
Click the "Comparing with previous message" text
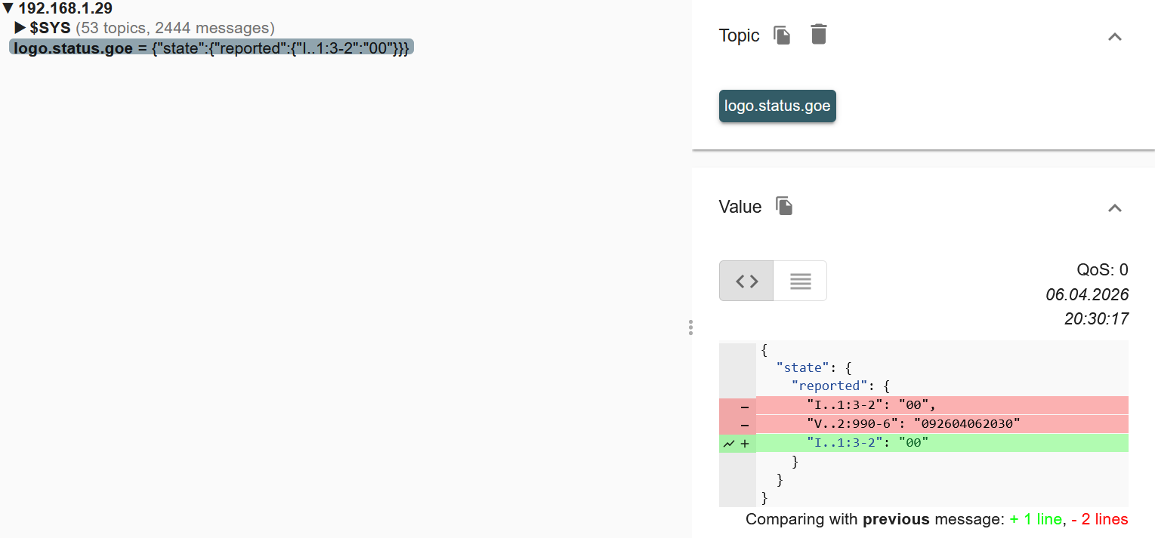[x=875, y=519]
